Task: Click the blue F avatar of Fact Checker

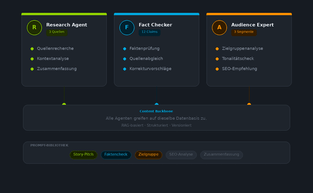Action: pyautogui.click(x=127, y=28)
